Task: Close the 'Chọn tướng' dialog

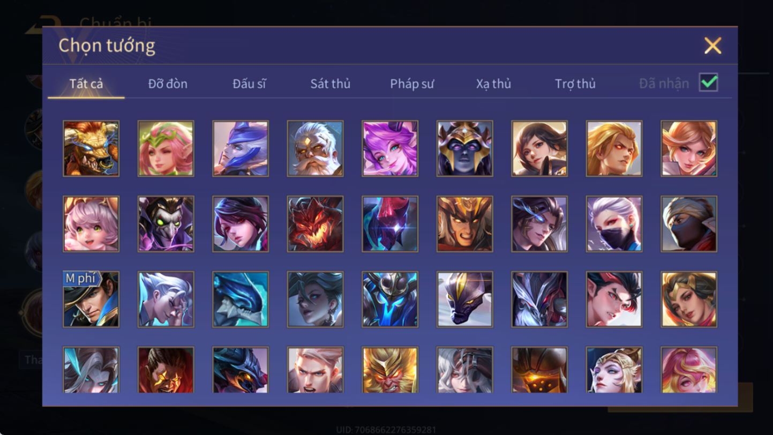Action: 712,46
